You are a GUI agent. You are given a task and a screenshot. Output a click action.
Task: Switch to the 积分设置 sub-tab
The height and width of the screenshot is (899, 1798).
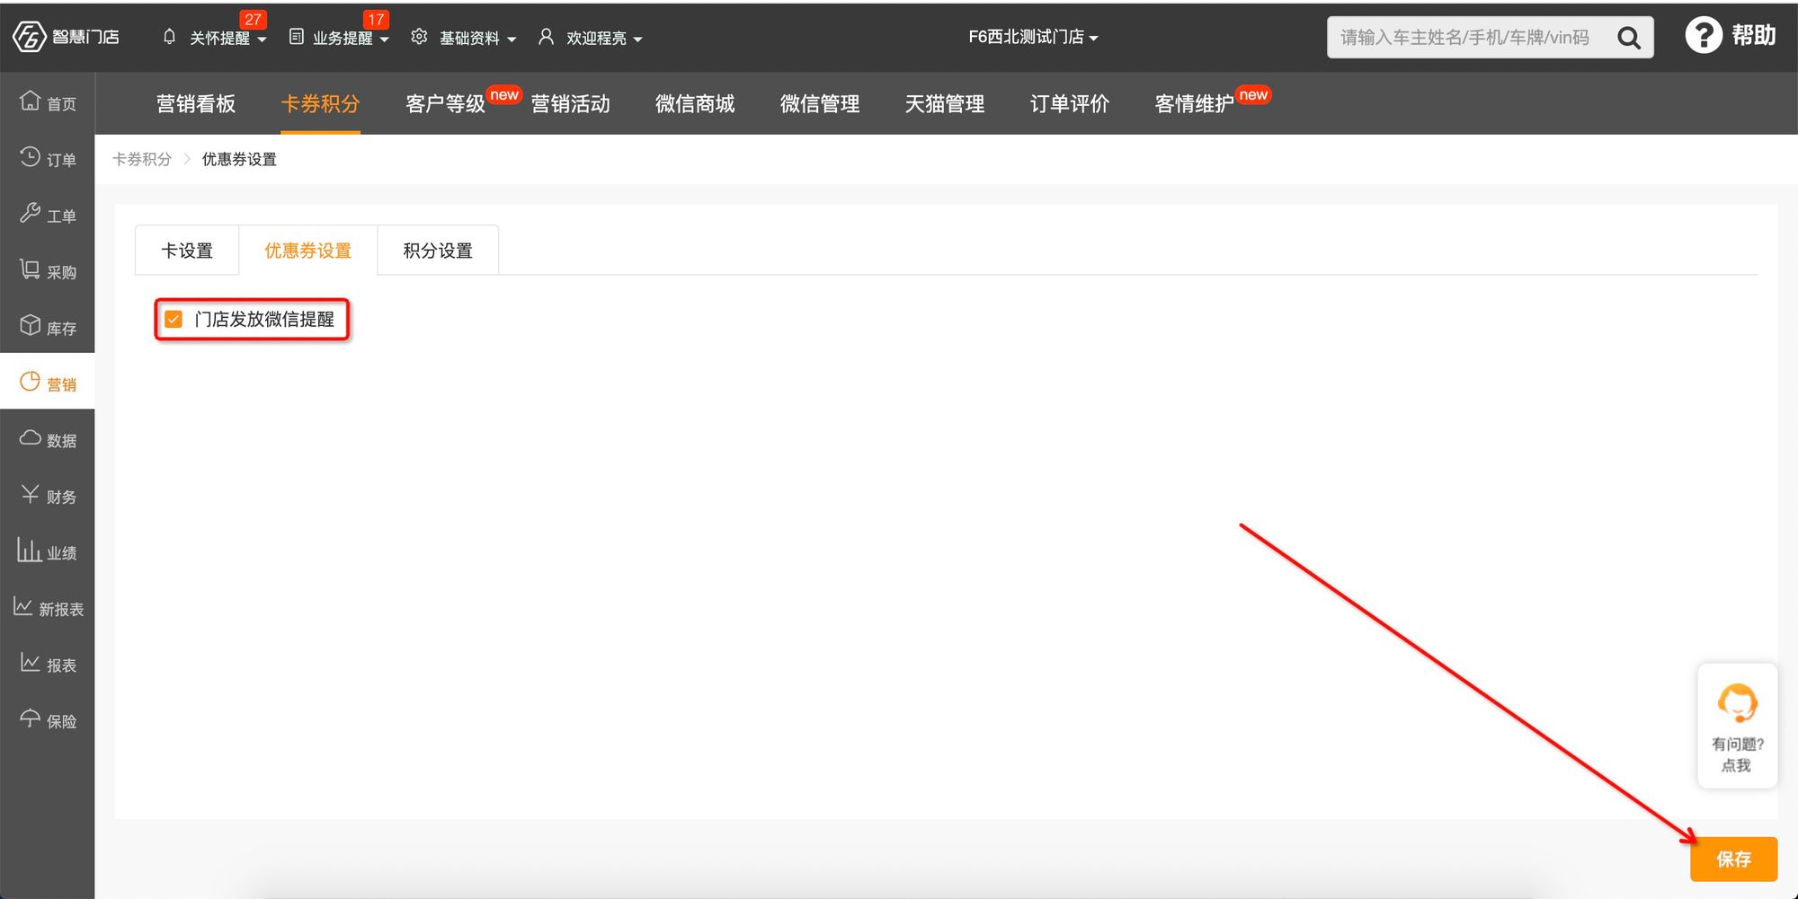point(438,251)
